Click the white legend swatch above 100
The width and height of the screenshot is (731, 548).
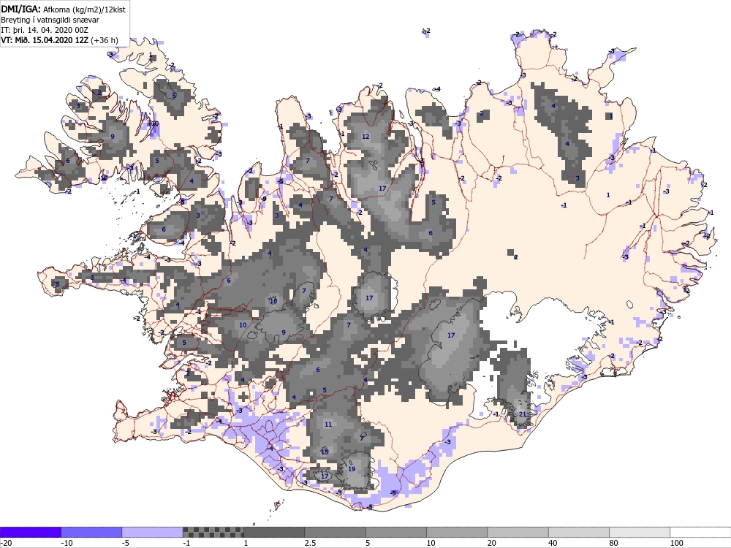pos(700,532)
